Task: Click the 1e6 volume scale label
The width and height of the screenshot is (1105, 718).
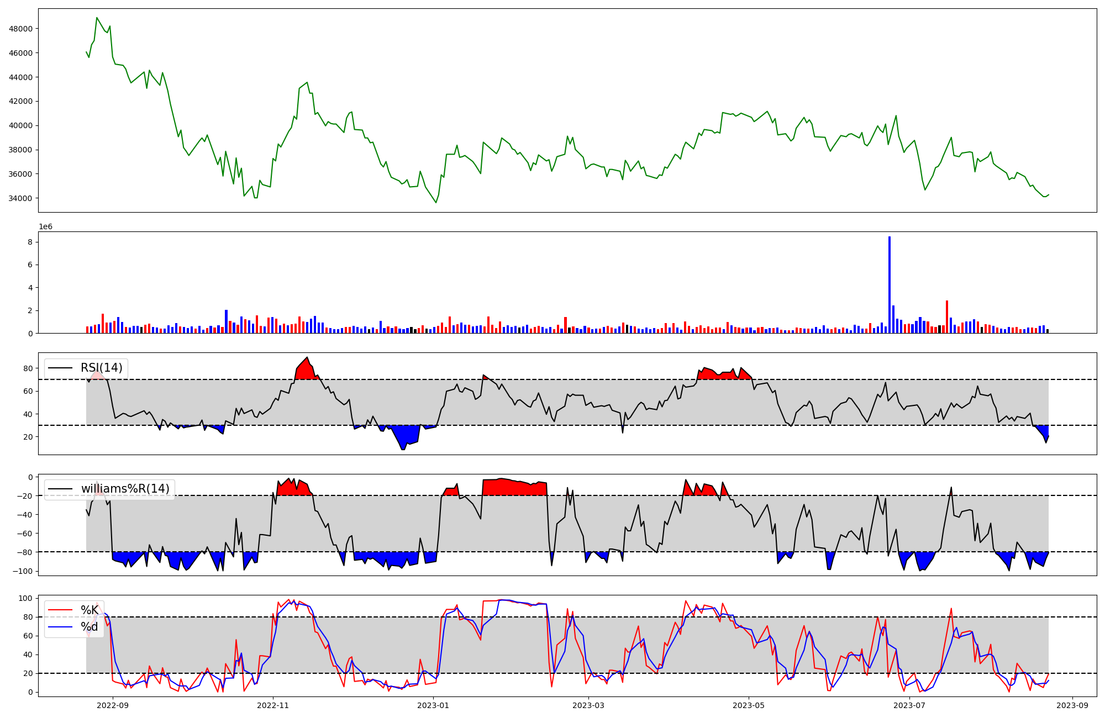Action: pos(45,226)
